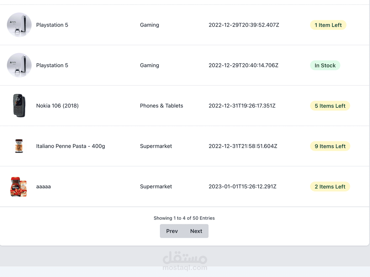The image size is (370, 277).
Task: Click the Italiano Penne Pasta product image
Action: pyautogui.click(x=19, y=146)
